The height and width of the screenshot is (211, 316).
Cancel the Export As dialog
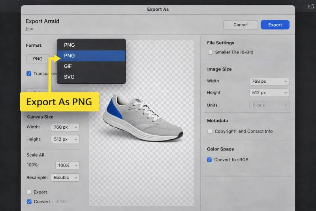tap(241, 25)
